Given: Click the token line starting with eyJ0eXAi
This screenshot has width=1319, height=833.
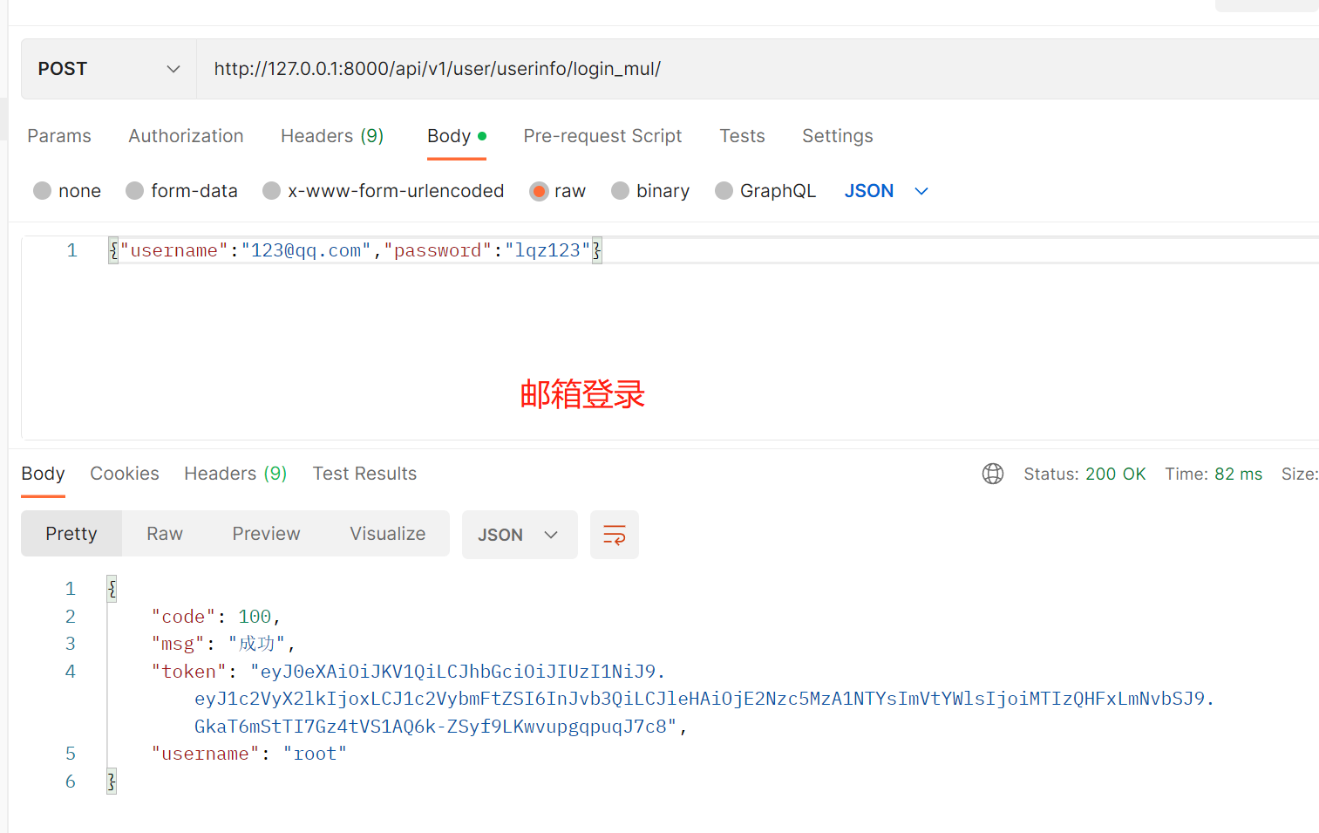Looking at the screenshot, I should pos(408,672).
